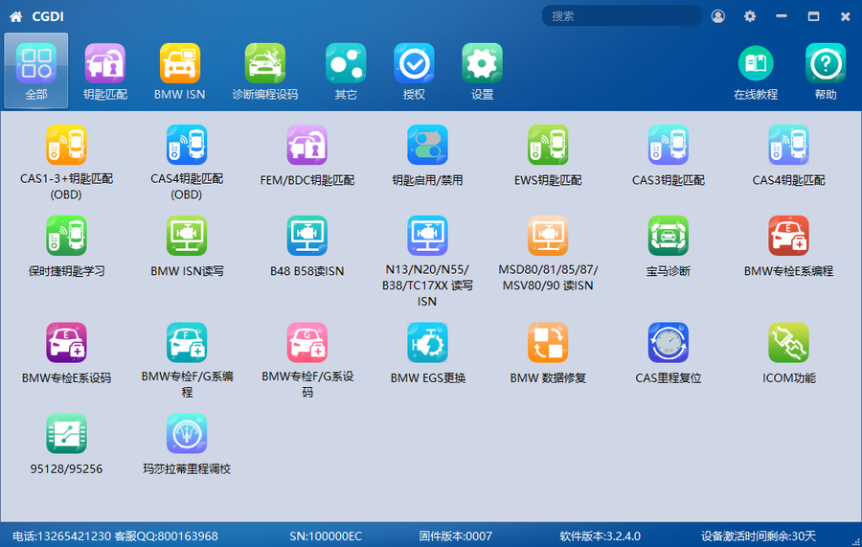Launch ICOM功能 tool
862x547 pixels.
pyautogui.click(x=788, y=343)
